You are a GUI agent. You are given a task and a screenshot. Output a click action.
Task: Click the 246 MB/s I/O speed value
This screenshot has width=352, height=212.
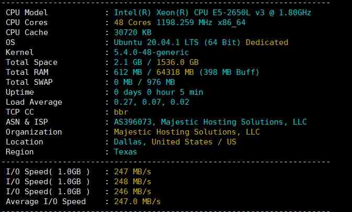click(x=132, y=192)
